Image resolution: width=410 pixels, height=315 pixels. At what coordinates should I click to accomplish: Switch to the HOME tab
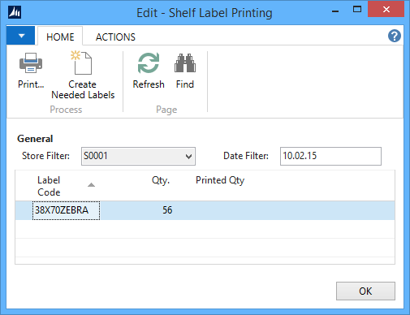pyautogui.click(x=60, y=37)
